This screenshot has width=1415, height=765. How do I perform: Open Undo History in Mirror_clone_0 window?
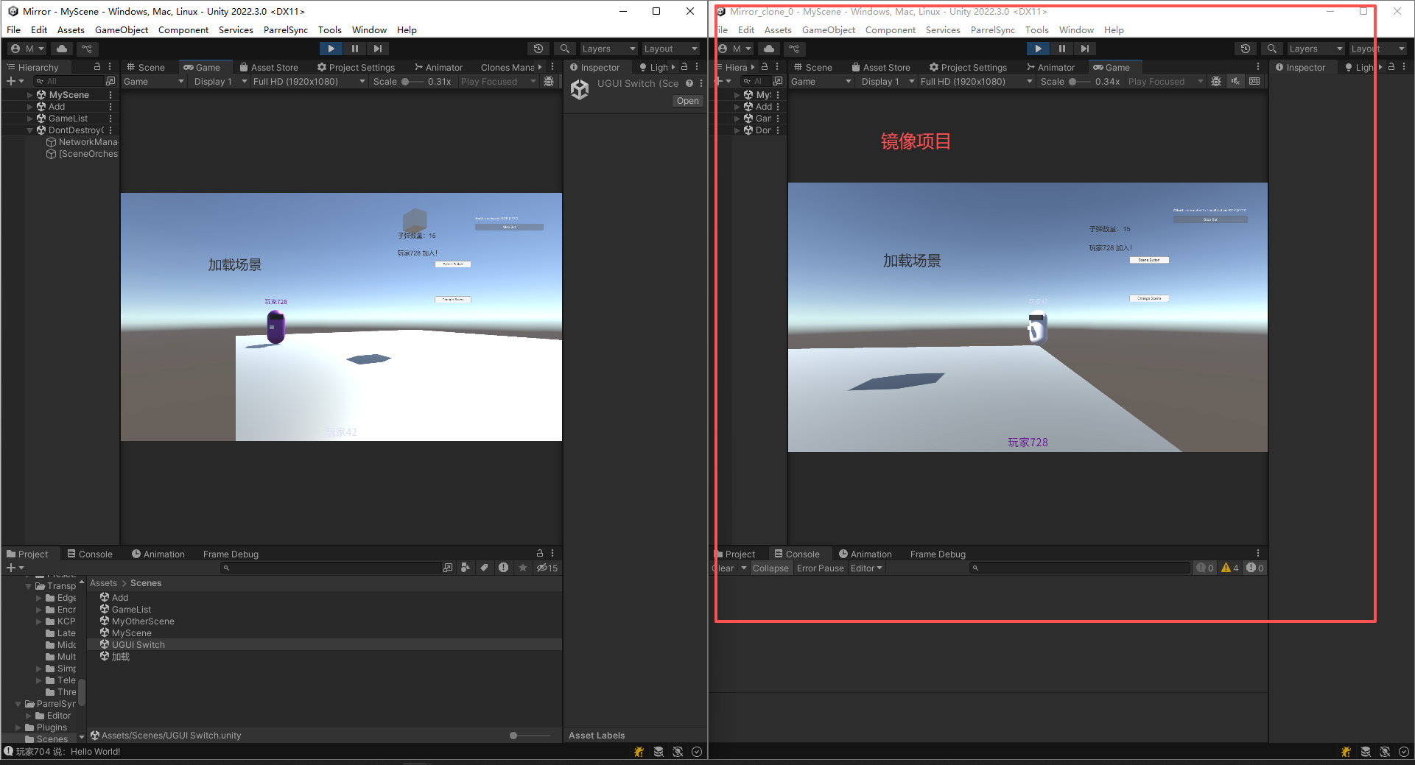(x=1246, y=49)
